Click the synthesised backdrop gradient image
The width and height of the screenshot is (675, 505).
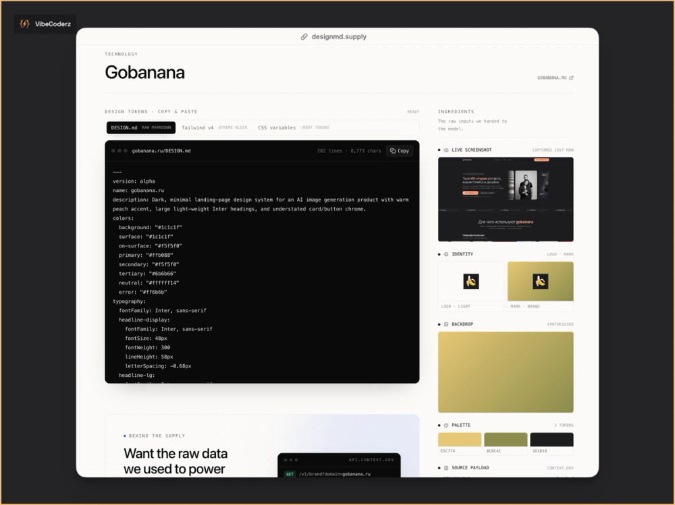pyautogui.click(x=506, y=372)
